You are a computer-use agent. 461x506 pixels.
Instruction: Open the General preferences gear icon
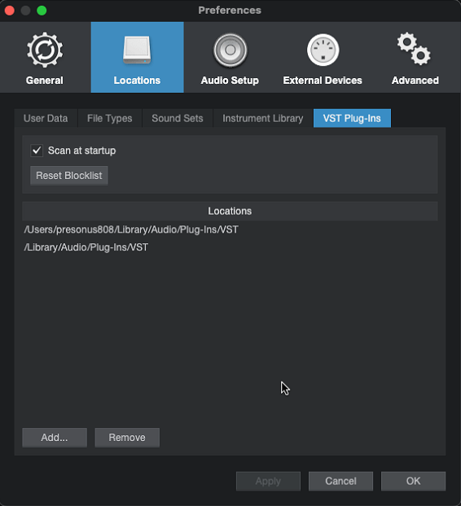tap(45, 50)
